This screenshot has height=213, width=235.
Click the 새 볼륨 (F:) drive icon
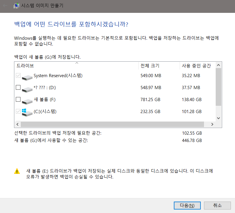click(x=27, y=101)
